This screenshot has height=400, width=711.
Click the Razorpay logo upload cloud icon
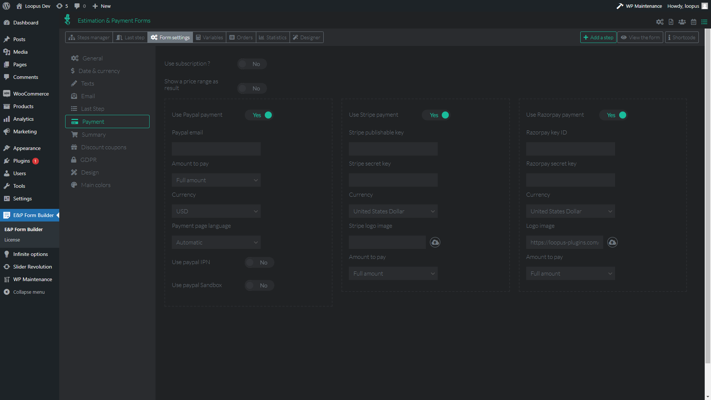tap(612, 242)
